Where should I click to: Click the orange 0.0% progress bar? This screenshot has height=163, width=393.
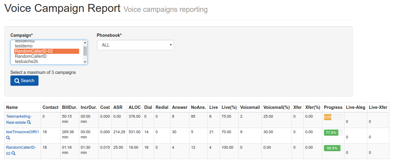[x=328, y=117]
